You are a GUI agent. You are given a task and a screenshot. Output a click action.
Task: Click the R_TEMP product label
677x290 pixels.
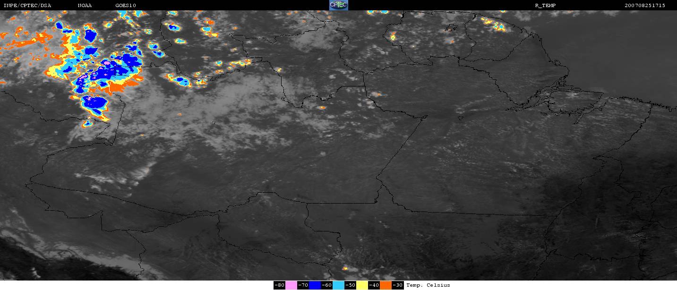tap(545, 5)
